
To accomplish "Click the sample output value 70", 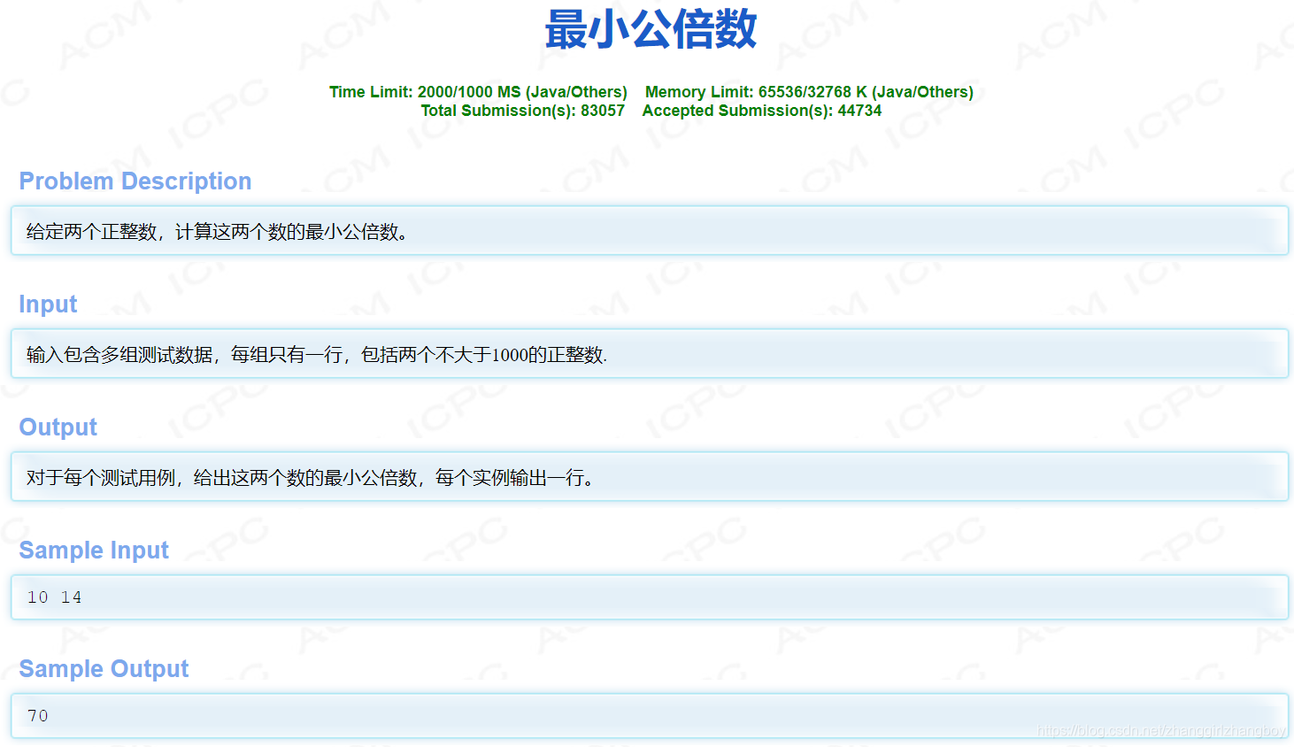I will pos(38,716).
